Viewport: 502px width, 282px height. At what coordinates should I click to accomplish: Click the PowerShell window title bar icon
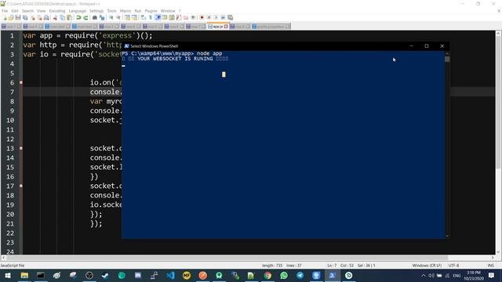pos(126,46)
